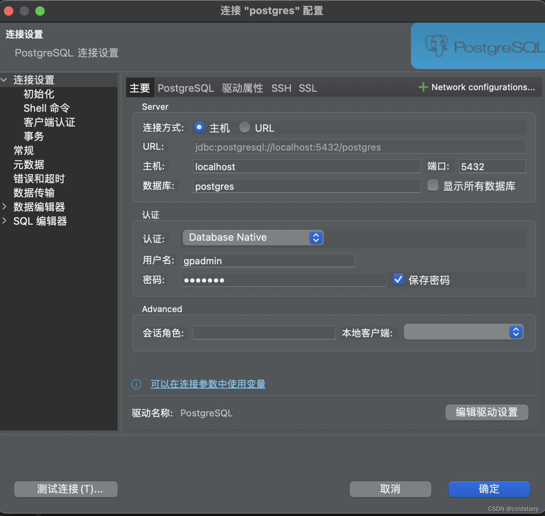Open the 认证 Database Native dropdown
This screenshot has height=516, width=545.
[x=253, y=238]
